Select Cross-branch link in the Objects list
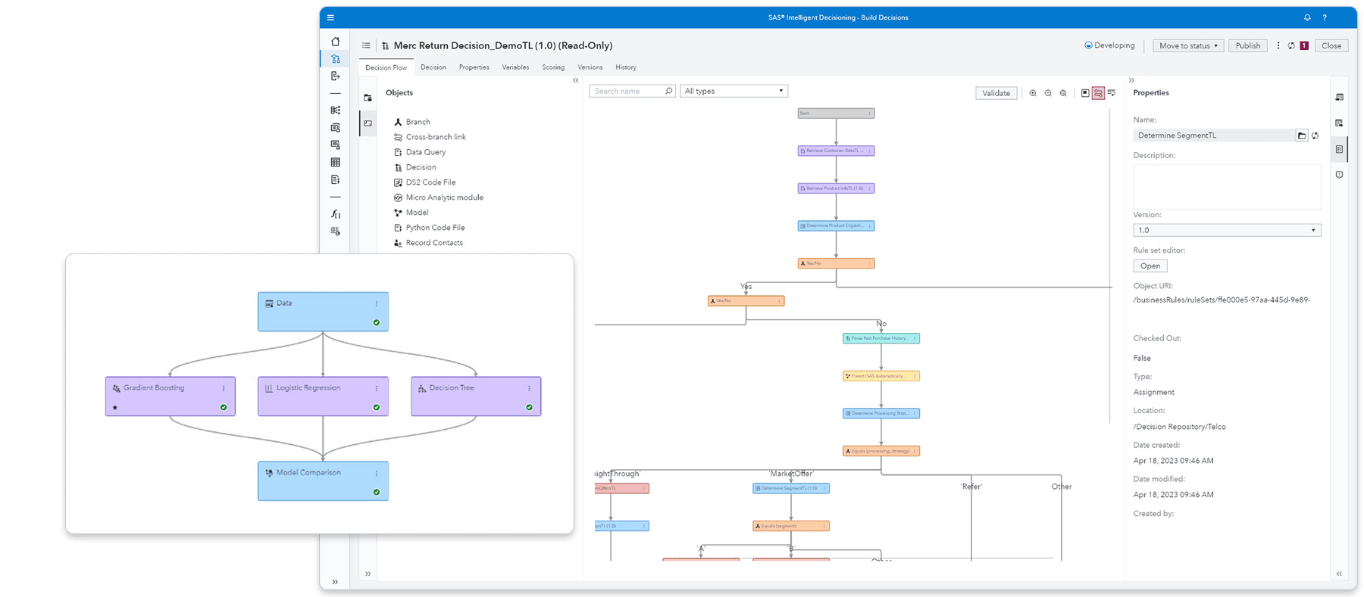Viewport: 1364px width, 597px height. pos(430,137)
